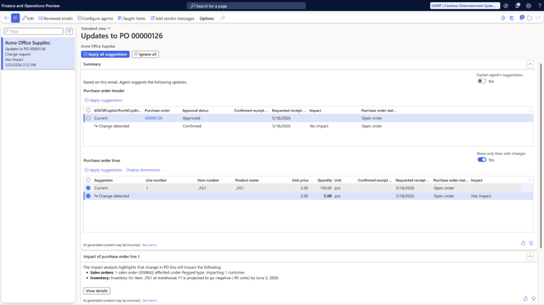544x305 pixels.
Task: Open See terms link under Summary
Action: (149, 245)
